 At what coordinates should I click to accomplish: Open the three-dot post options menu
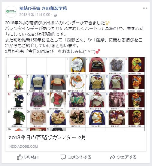(145, 8)
